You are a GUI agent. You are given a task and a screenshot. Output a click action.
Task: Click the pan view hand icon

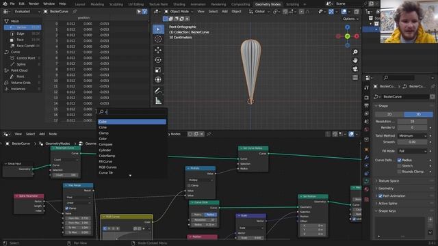coord(355,60)
